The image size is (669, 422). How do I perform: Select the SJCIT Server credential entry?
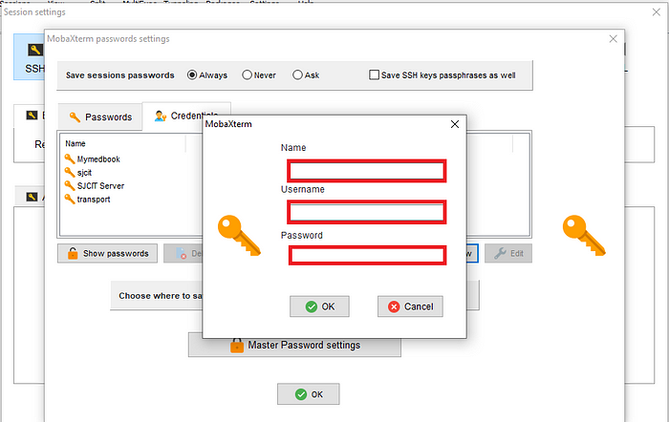(100, 186)
